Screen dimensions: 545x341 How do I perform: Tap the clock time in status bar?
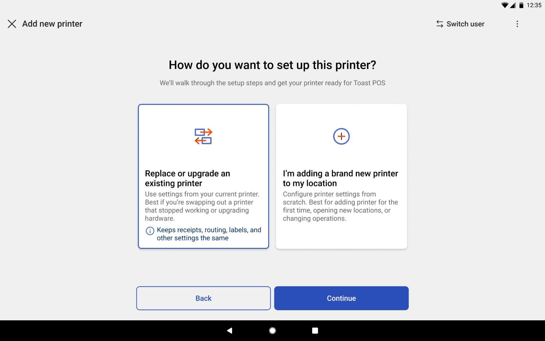534,5
